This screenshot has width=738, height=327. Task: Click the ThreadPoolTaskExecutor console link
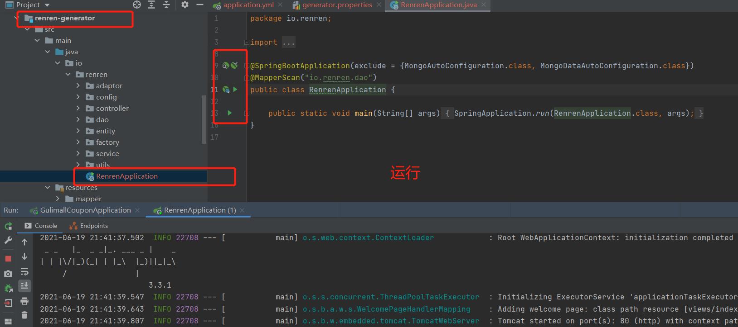391,297
